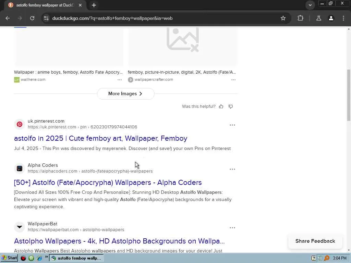Click thumbs up for Was this helpful

tap(221, 107)
